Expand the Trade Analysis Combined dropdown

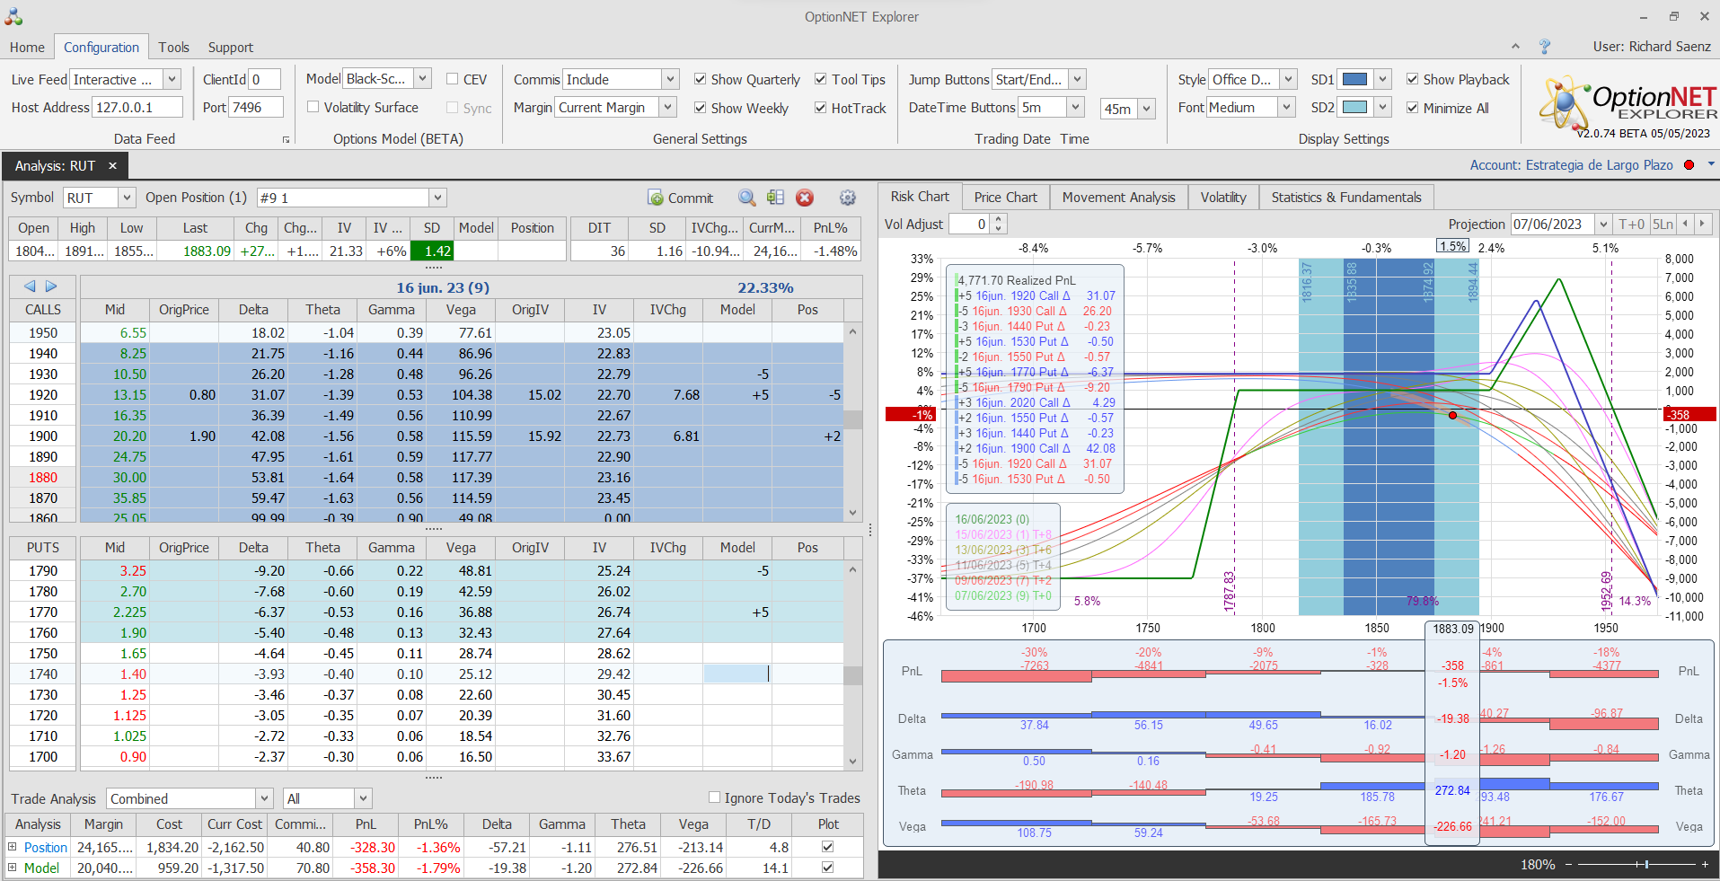264,798
